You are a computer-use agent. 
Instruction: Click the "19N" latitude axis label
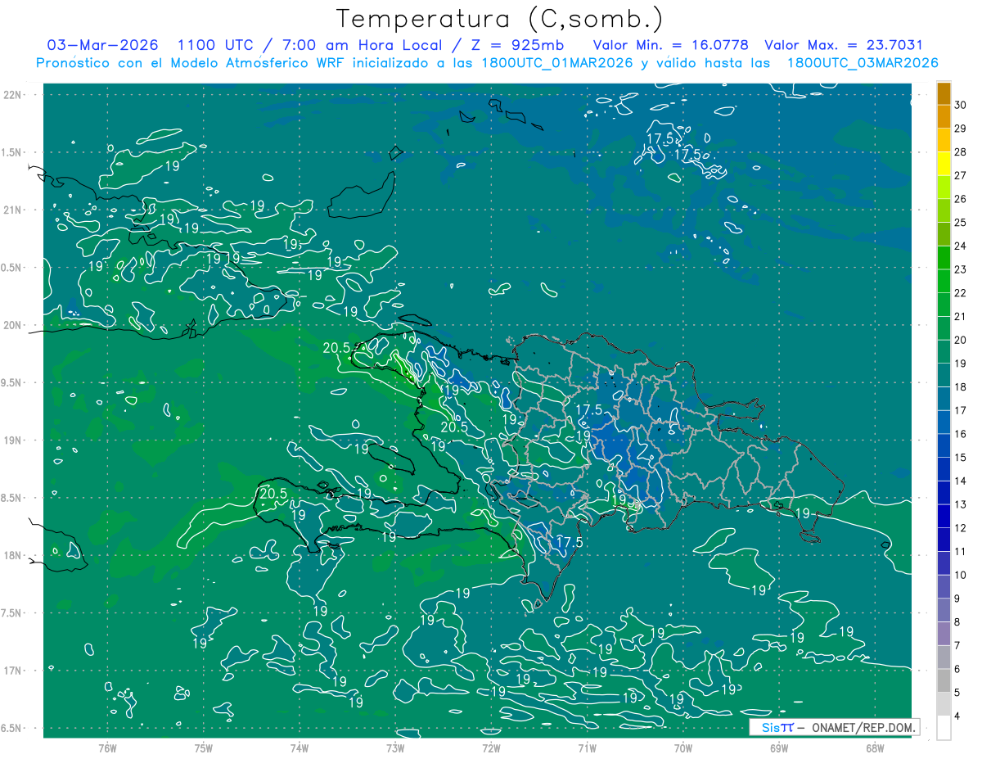coord(13,440)
